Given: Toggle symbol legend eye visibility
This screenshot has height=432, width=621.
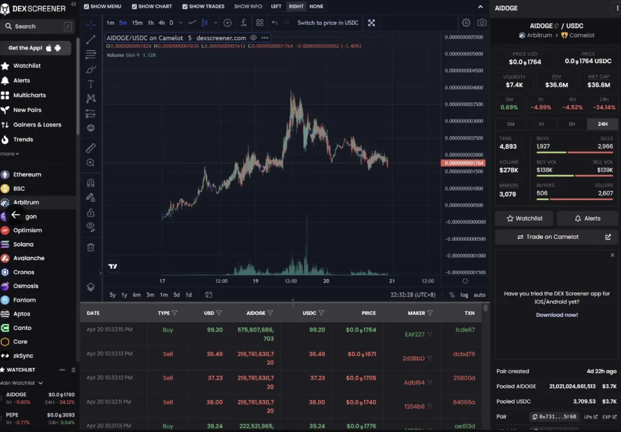Looking at the screenshot, I should point(254,38).
